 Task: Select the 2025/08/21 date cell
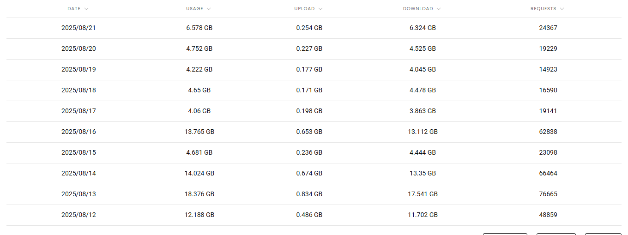coord(78,28)
